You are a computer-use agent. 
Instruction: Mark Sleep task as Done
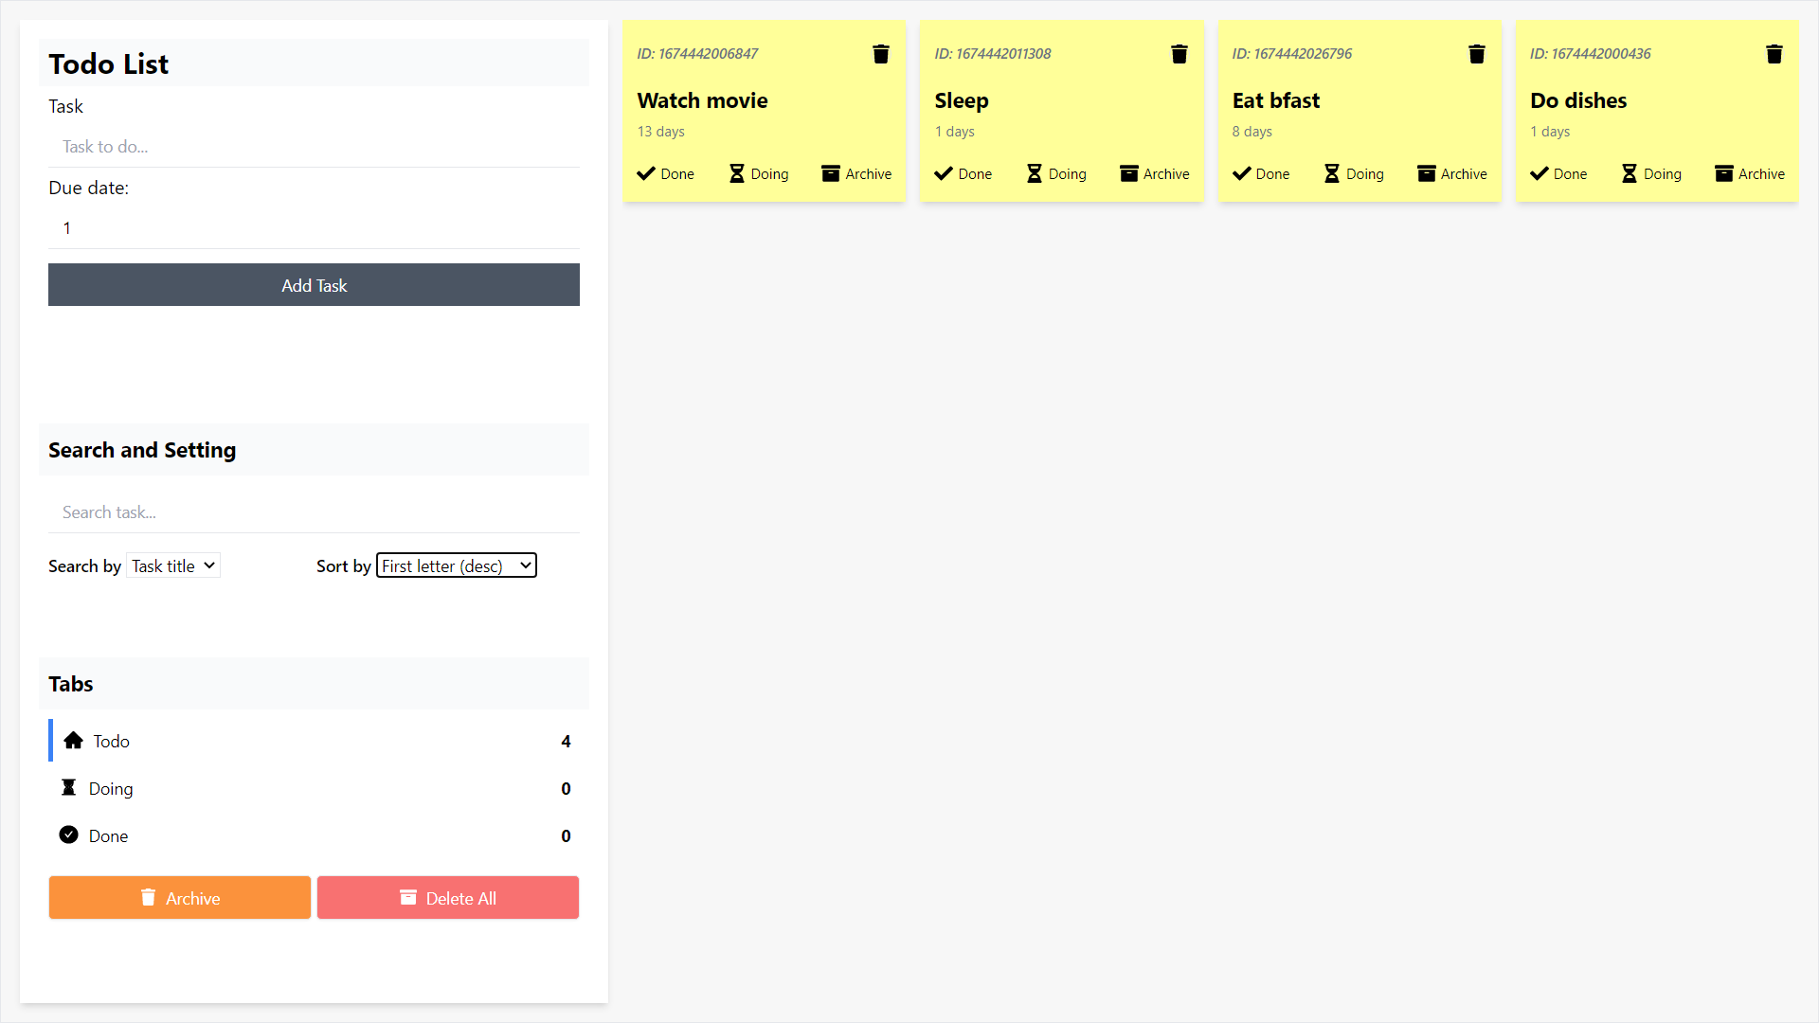click(x=963, y=174)
